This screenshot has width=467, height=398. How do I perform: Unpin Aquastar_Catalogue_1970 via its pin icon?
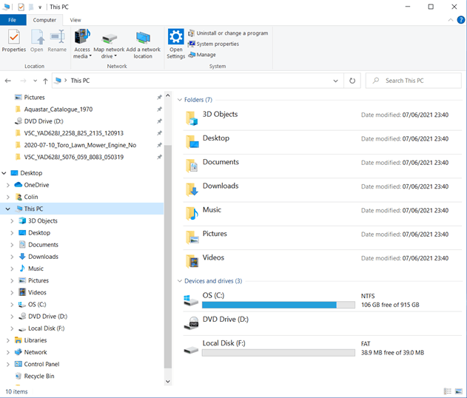pyautogui.click(x=159, y=109)
